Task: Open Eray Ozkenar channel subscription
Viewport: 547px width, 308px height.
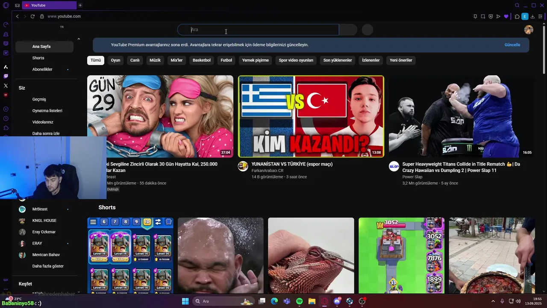Action: point(44,232)
